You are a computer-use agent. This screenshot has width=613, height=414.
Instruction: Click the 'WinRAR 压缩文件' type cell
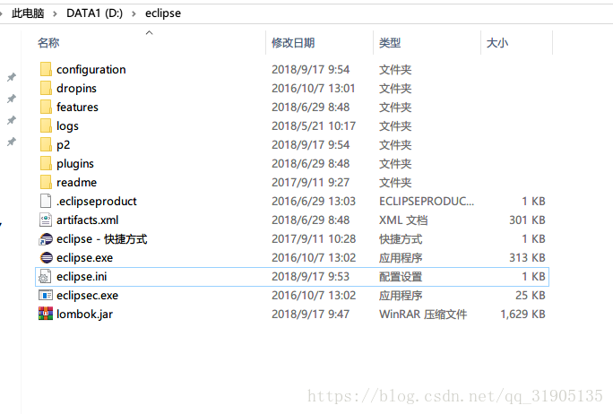coord(423,315)
